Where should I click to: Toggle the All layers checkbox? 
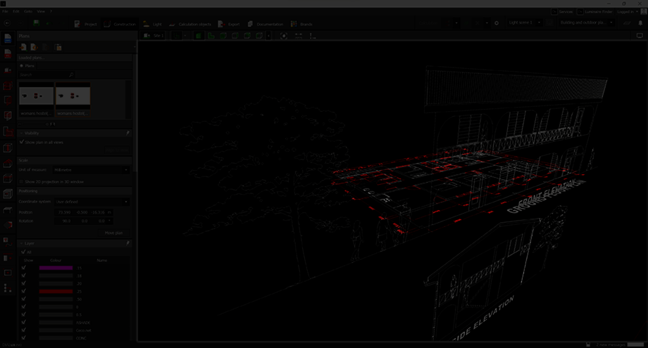22,252
